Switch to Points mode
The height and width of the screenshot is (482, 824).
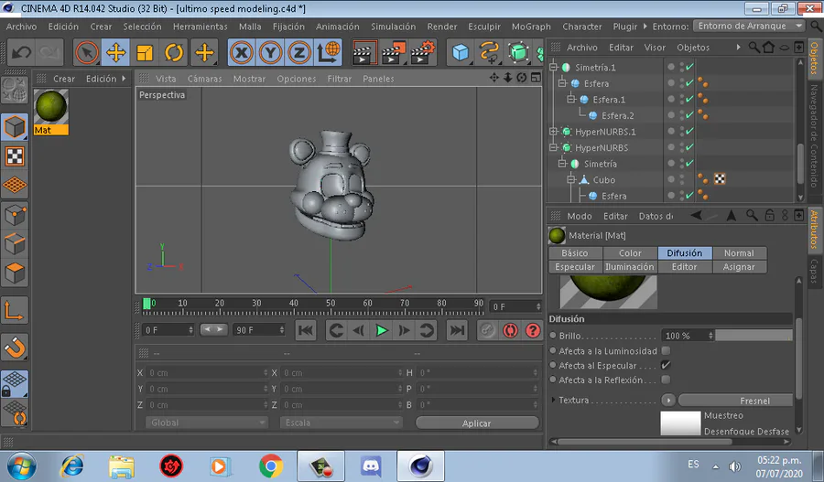point(15,215)
